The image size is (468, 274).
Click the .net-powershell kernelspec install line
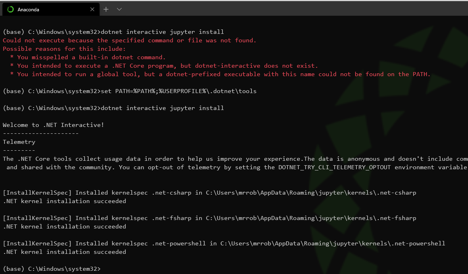[224, 243]
